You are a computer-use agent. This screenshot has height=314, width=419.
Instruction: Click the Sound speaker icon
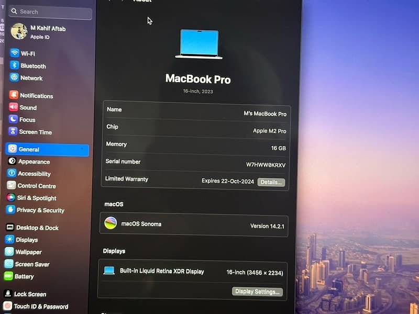point(13,107)
